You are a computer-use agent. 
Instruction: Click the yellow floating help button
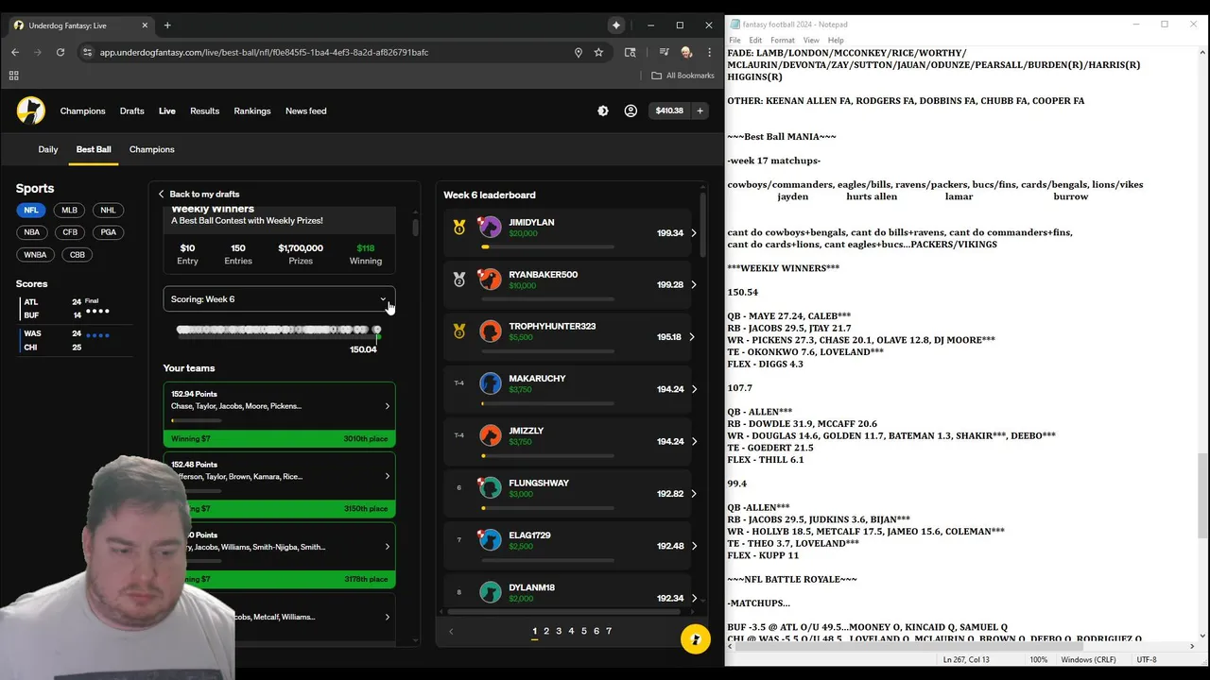tap(696, 638)
